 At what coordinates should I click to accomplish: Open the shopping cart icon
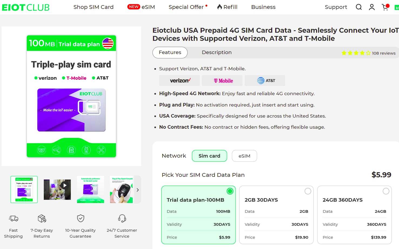coord(385,7)
